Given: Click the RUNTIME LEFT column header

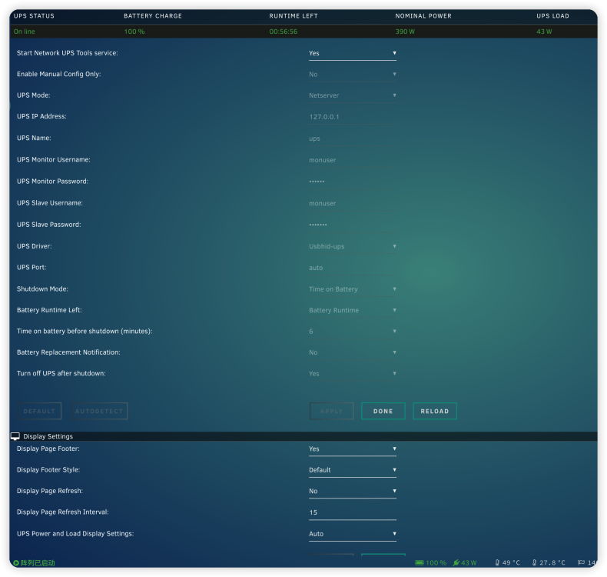Looking at the screenshot, I should [x=294, y=16].
